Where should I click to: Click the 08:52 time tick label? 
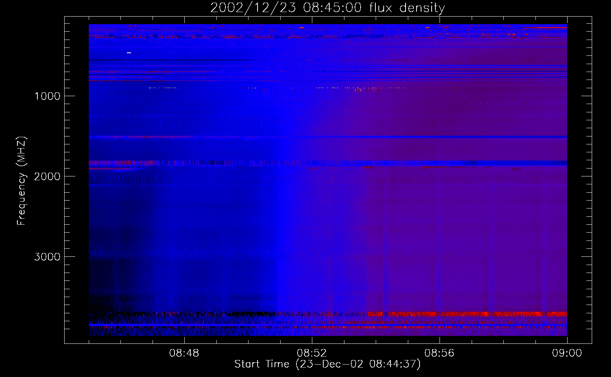tap(312, 353)
